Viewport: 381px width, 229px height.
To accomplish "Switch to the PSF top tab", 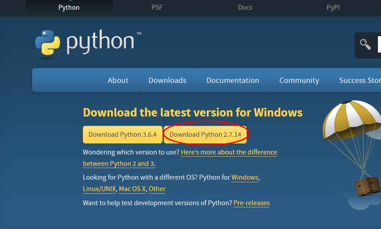I will pyautogui.click(x=157, y=8).
